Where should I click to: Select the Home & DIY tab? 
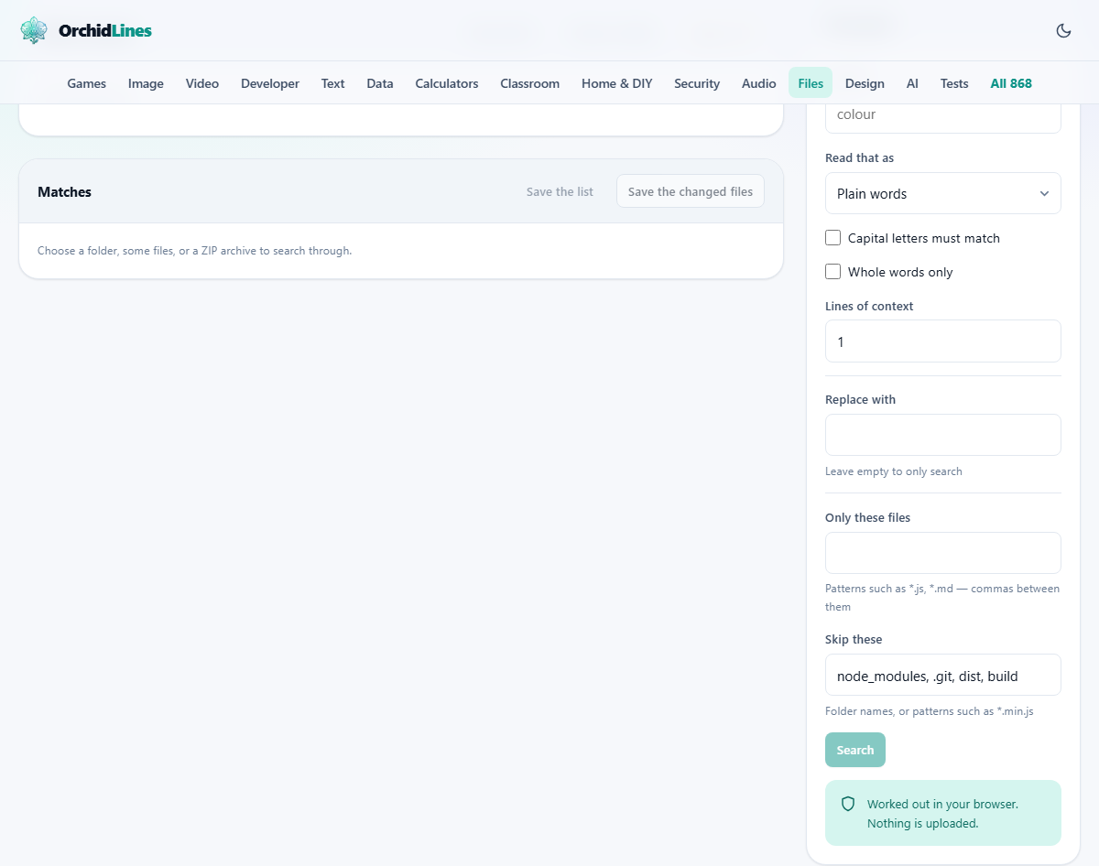point(617,83)
